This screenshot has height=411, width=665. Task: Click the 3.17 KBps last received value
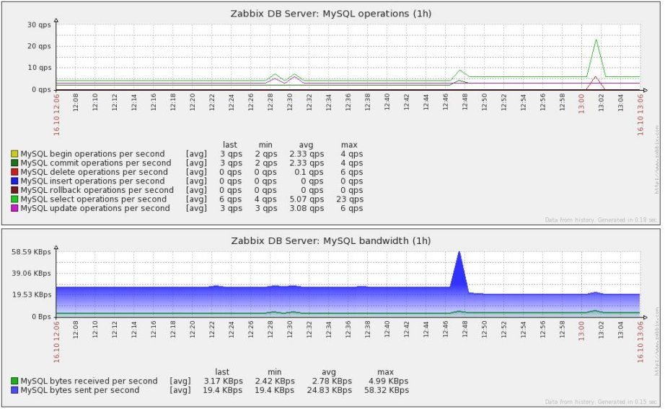pos(223,381)
